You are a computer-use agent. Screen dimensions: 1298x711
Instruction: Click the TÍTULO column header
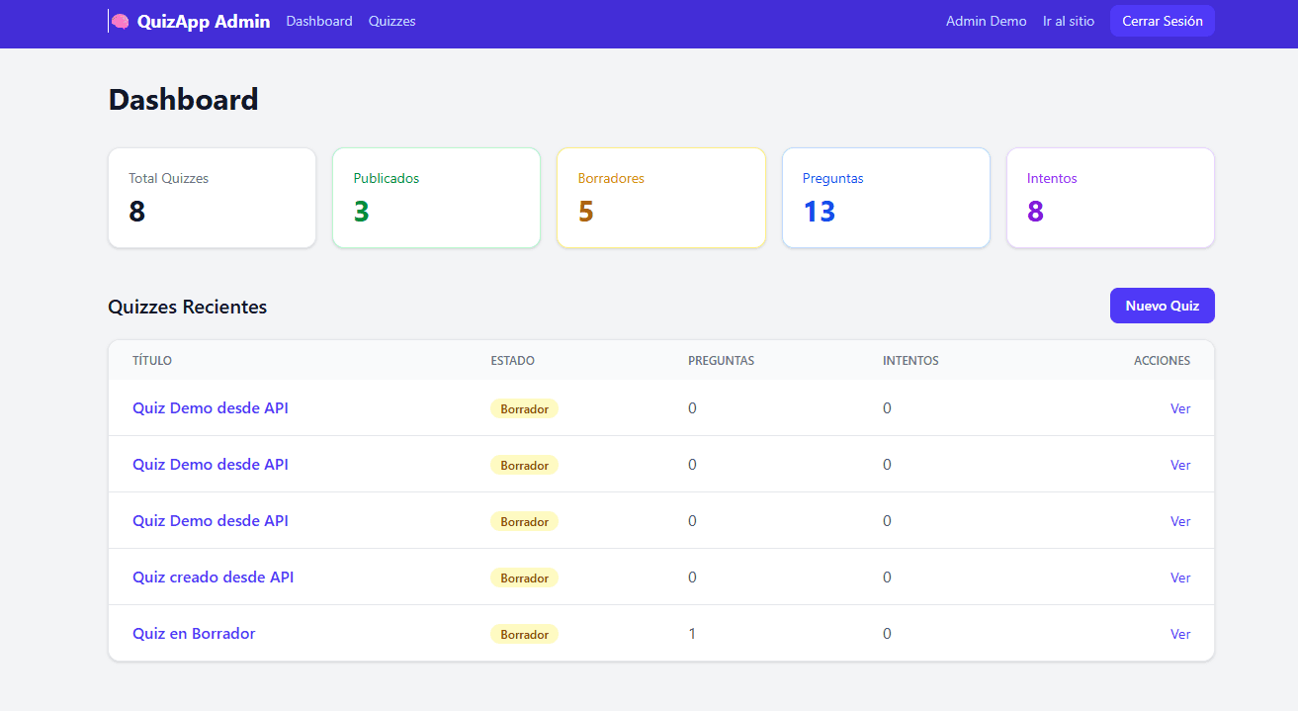pyautogui.click(x=152, y=360)
